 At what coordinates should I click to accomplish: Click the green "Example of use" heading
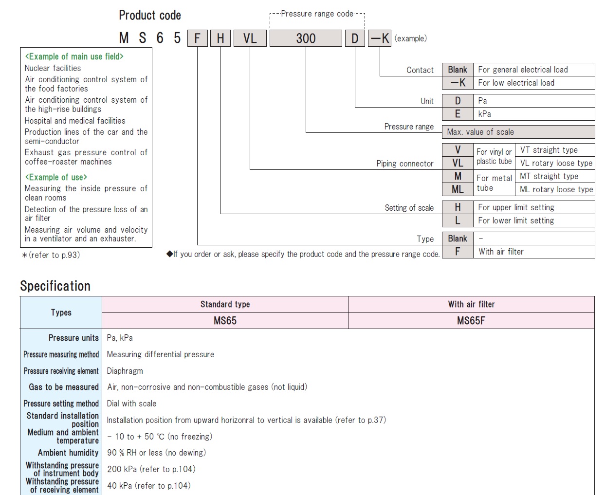click(x=56, y=177)
